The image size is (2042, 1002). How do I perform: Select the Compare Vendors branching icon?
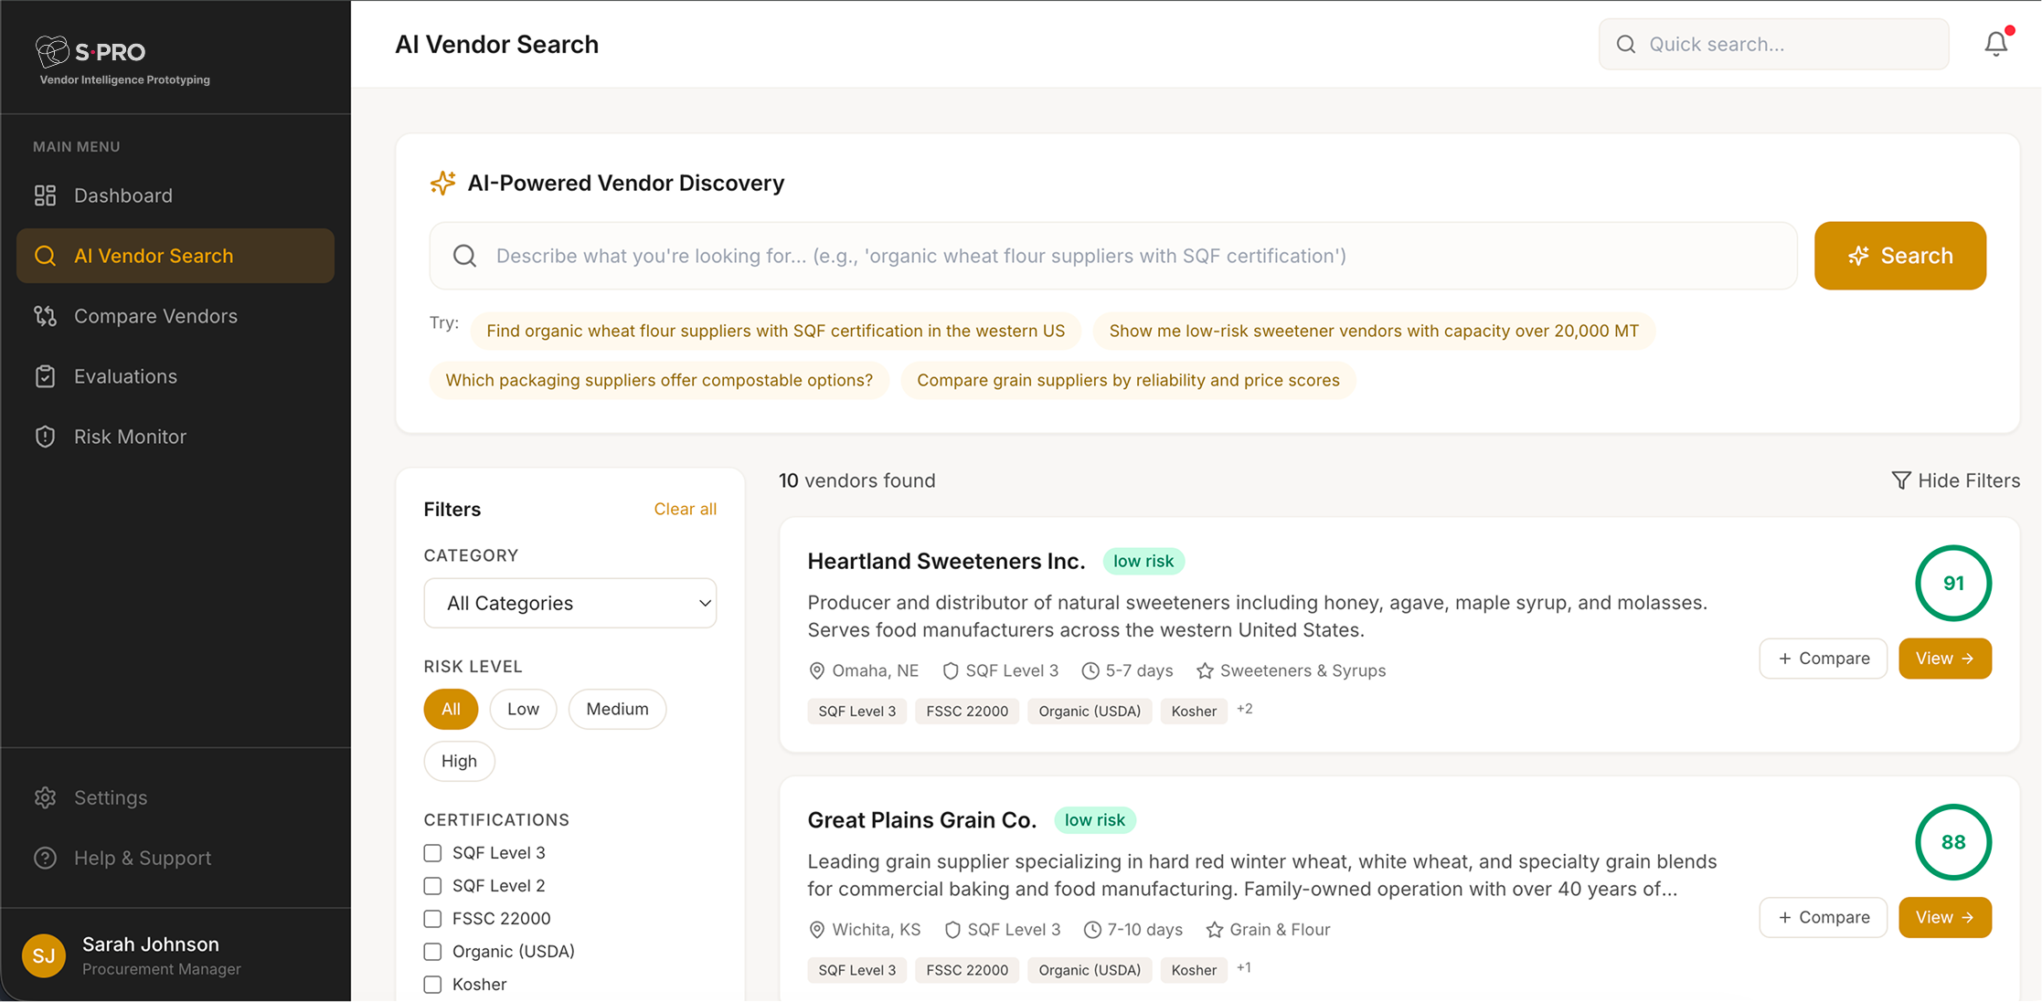(45, 316)
